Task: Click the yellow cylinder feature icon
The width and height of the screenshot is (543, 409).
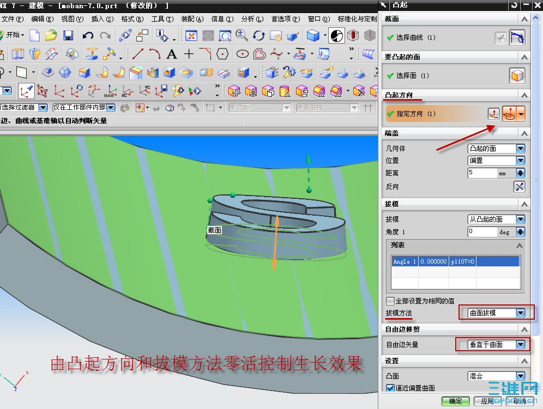Action: (285, 91)
